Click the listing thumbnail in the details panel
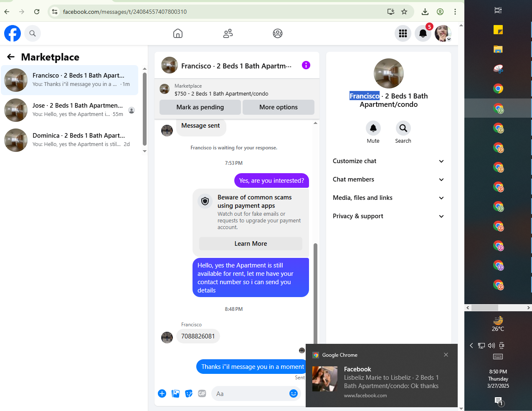Viewport: 532px width, 411px height. pos(389,73)
